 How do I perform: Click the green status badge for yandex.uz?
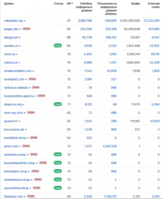click(58, 45)
